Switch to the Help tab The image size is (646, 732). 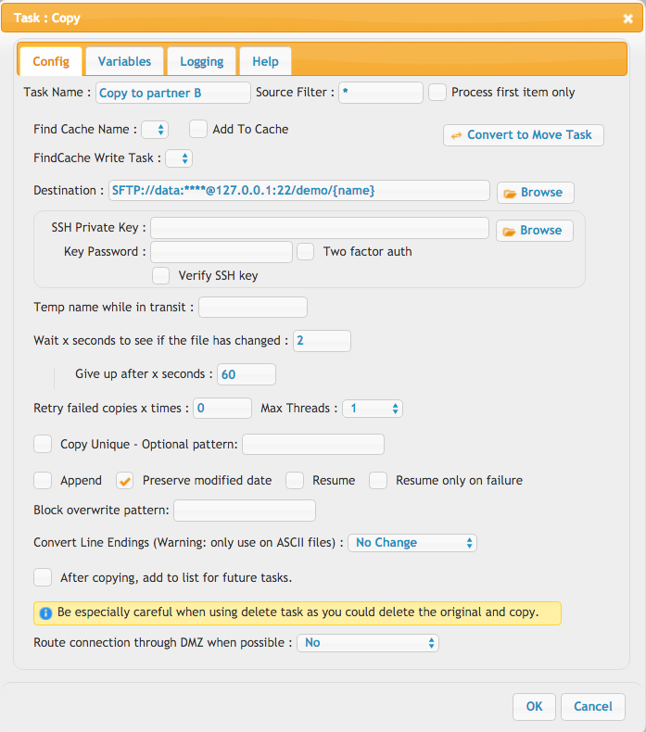coord(266,61)
